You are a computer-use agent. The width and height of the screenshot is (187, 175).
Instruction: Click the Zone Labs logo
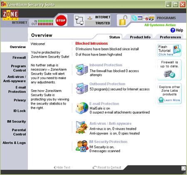10,15
